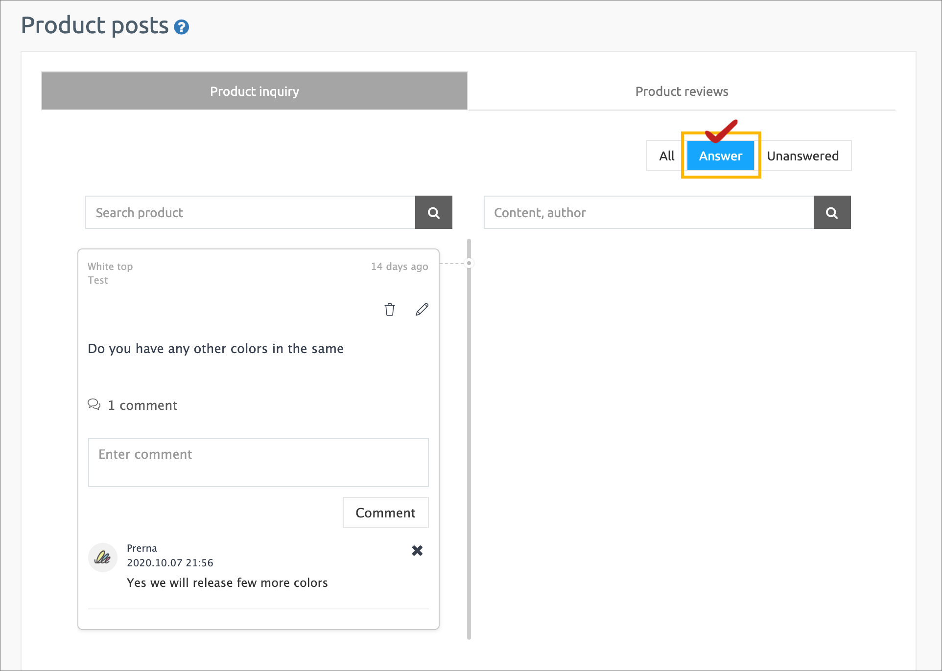942x671 pixels.
Task: Focus the Search product field
Action: [x=250, y=213]
